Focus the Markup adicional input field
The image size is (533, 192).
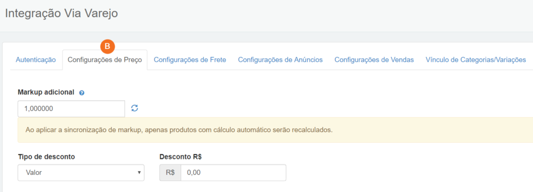tap(71, 108)
